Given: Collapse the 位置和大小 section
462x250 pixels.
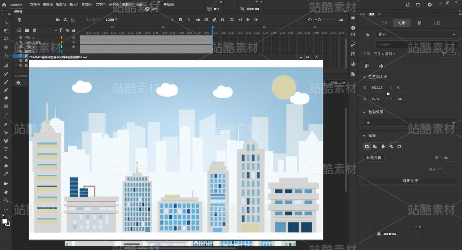Looking at the screenshot, I should (x=364, y=77).
